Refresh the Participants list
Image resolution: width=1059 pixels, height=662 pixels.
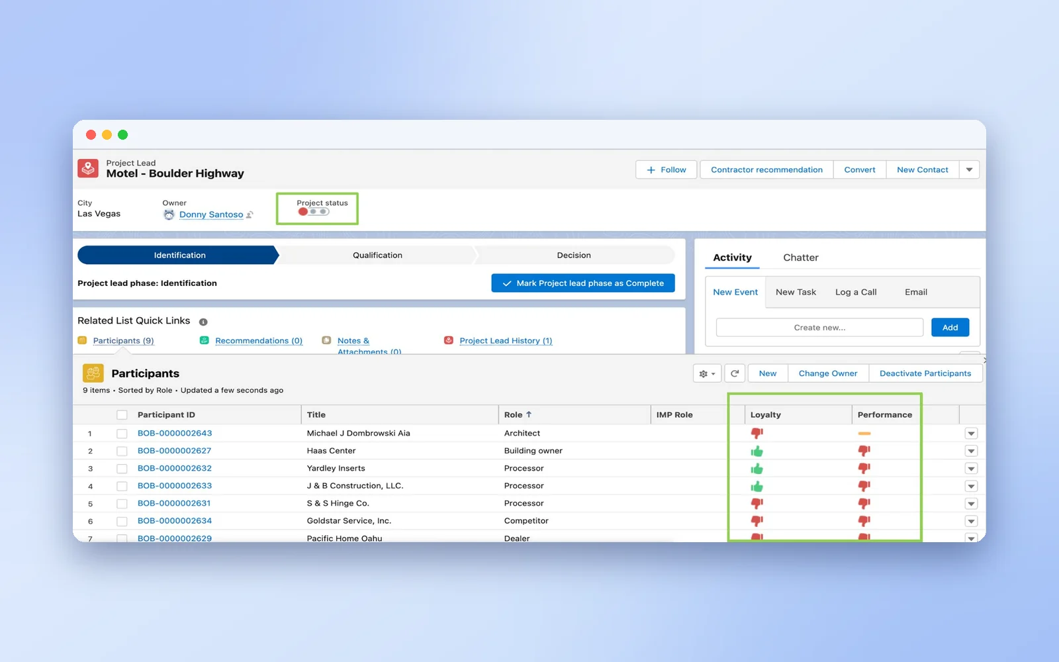coord(735,373)
